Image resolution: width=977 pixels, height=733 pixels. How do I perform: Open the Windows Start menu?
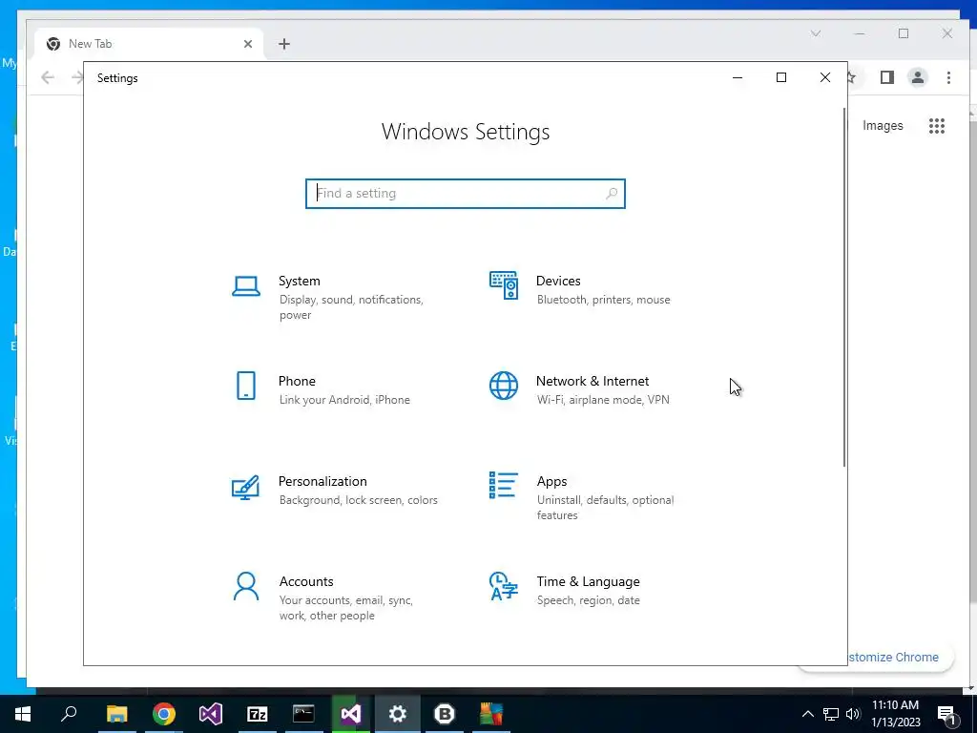coord(23,714)
